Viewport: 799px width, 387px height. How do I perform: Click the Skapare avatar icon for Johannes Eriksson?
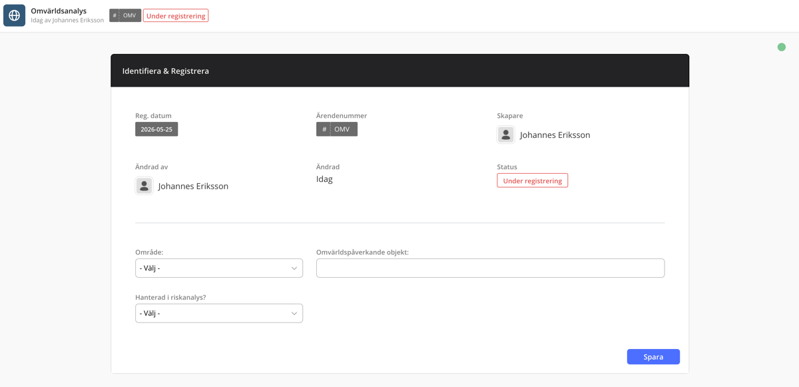[x=506, y=135]
